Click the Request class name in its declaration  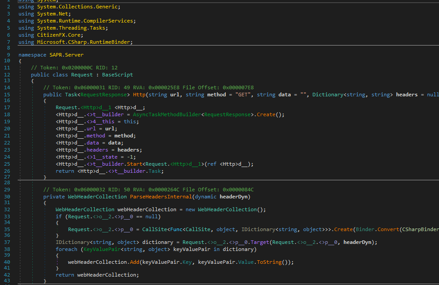82,75
